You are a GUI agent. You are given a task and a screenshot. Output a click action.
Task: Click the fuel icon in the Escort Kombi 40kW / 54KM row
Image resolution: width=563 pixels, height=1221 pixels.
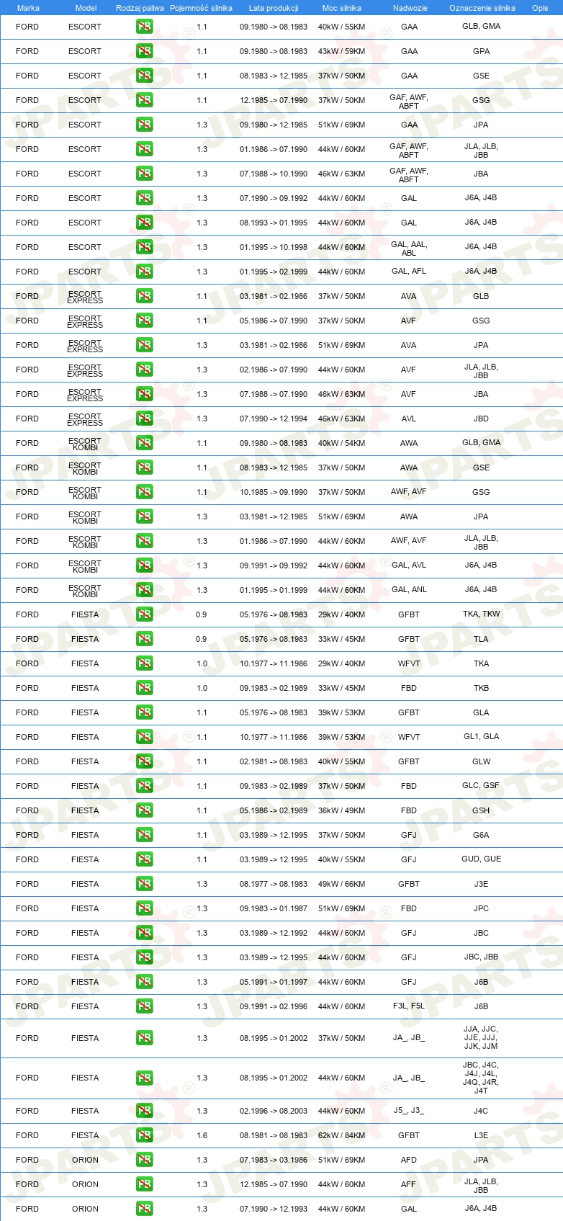click(144, 443)
